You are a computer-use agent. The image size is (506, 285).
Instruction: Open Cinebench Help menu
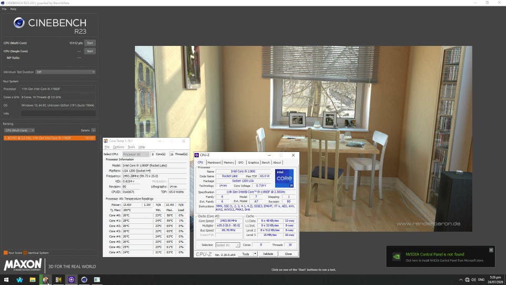click(x=13, y=9)
